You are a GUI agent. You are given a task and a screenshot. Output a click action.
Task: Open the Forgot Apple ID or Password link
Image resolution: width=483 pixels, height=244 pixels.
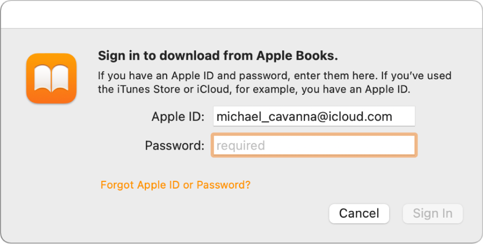[x=175, y=185]
